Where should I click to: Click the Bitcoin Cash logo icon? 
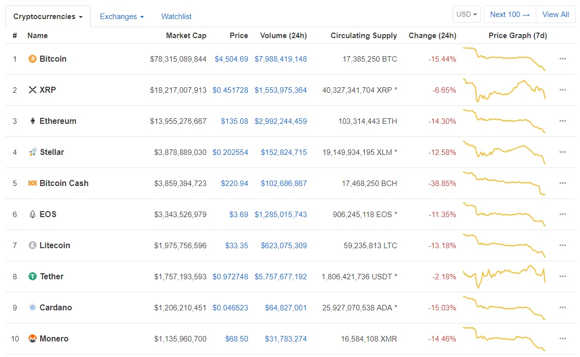(x=33, y=184)
